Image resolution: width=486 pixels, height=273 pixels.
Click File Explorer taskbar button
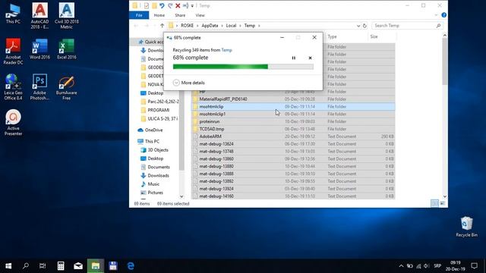(96, 266)
